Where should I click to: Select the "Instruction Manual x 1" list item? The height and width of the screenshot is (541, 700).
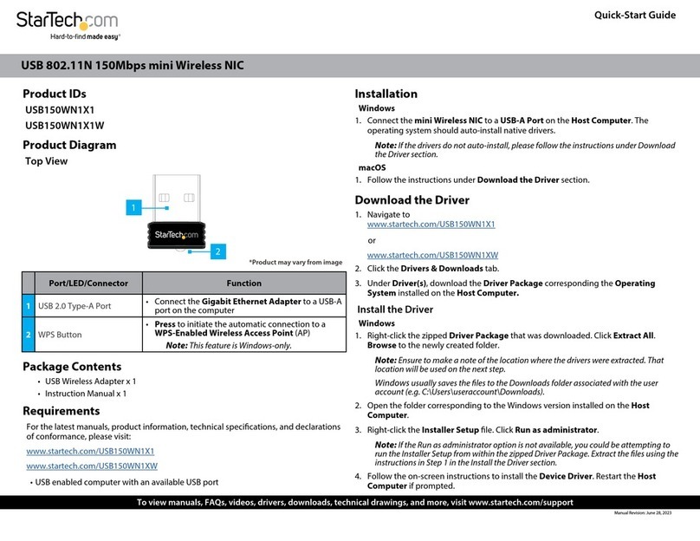click(86, 394)
